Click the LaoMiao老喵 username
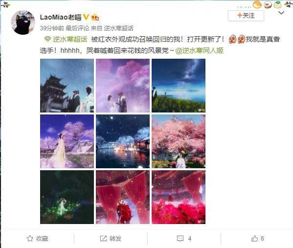The height and width of the screenshot is (248, 293). [61, 17]
